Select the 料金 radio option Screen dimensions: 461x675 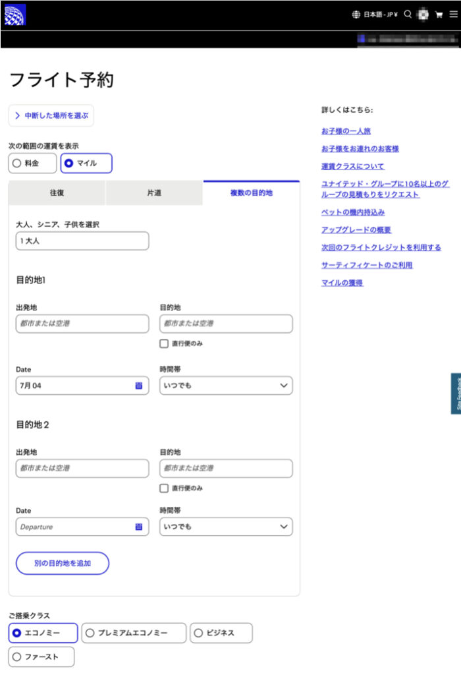pyautogui.click(x=32, y=163)
